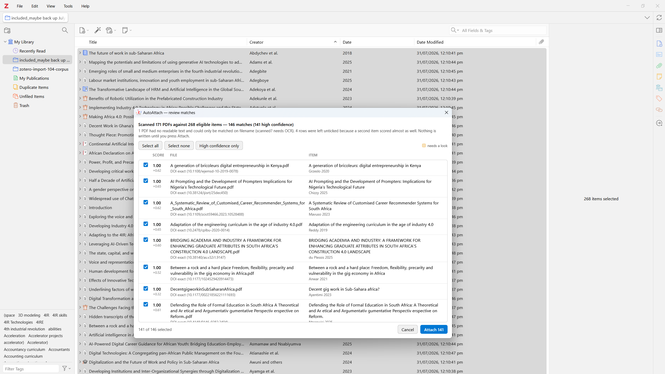Filter by the '4IR skills' tag
The image size is (665, 374).
point(59,315)
